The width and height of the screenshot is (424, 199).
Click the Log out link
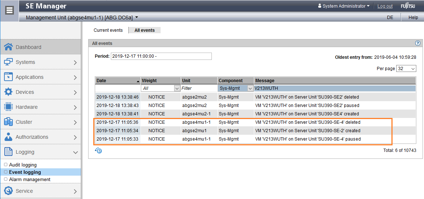tap(385, 6)
